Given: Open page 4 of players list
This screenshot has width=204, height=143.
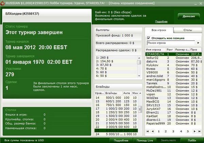Looking at the screenshot, I should pyautogui.click(x=181, y=131).
